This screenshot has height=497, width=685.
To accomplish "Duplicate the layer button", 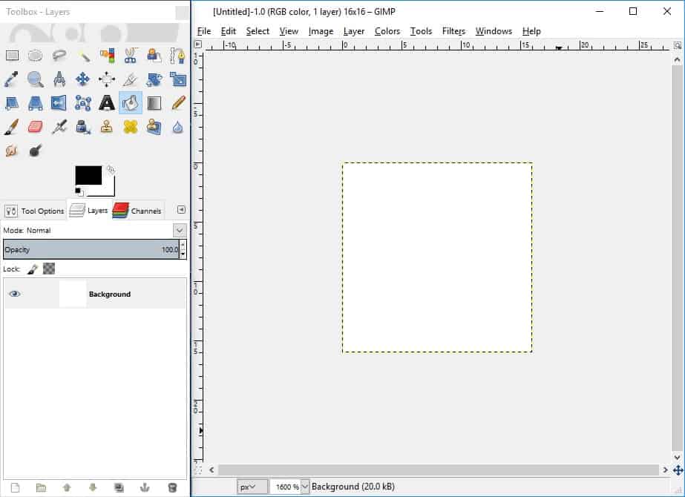I will (119, 487).
